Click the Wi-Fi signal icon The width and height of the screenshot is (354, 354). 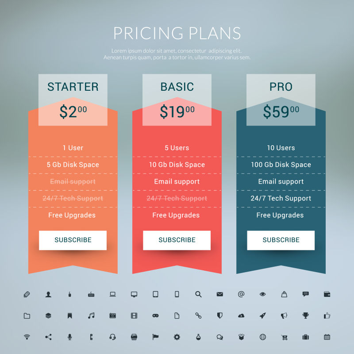(27, 337)
